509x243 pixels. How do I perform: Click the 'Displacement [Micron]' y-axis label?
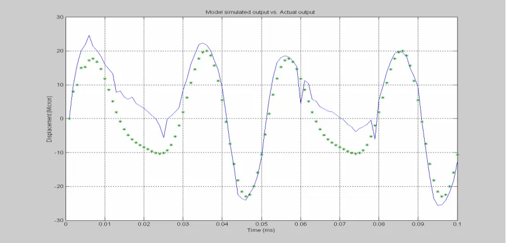(x=49, y=119)
